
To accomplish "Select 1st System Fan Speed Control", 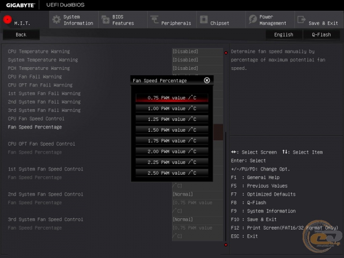I will 46,169.
